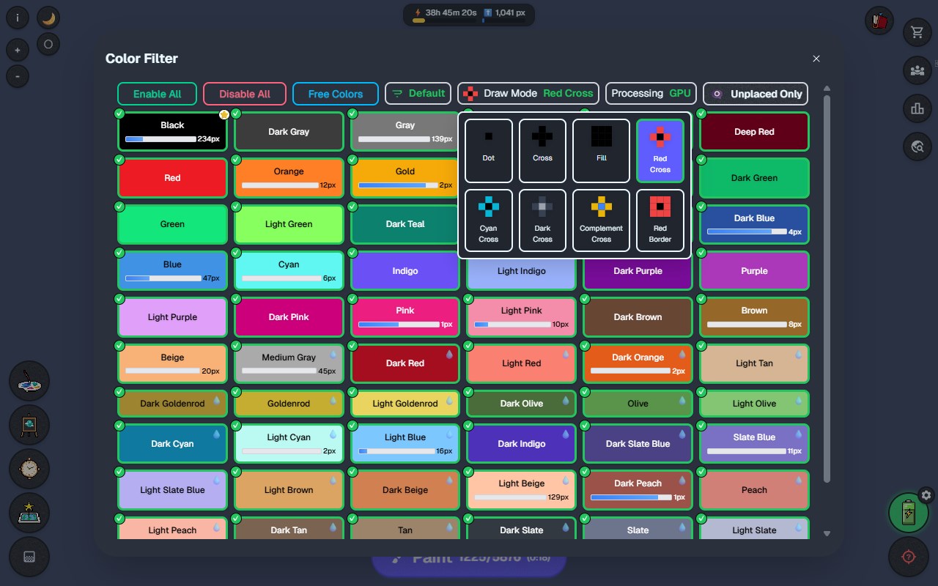Click the charge timer status pill
The width and height of the screenshot is (938, 586).
(x=469, y=15)
